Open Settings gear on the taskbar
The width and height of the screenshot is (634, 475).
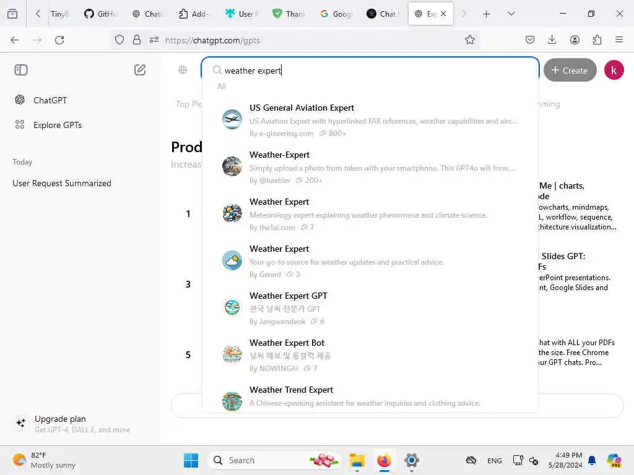[412, 460]
